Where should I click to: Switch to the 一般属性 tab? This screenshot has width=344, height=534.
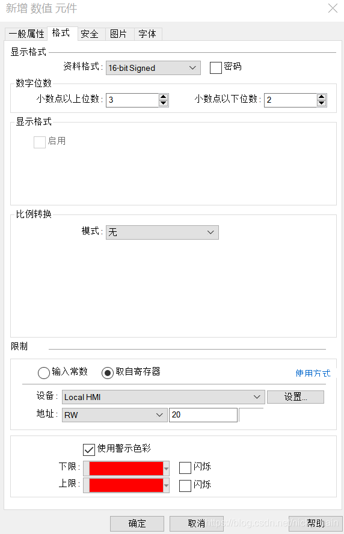(26, 34)
